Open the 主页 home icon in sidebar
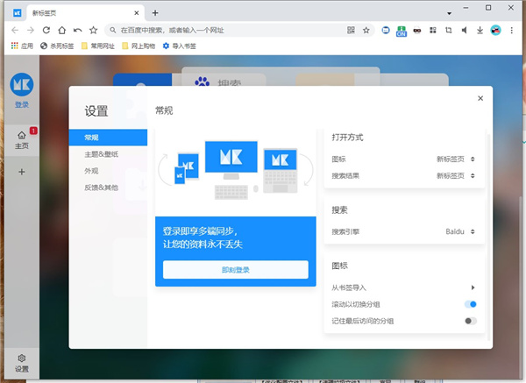This screenshot has width=526, height=383. pos(22,140)
